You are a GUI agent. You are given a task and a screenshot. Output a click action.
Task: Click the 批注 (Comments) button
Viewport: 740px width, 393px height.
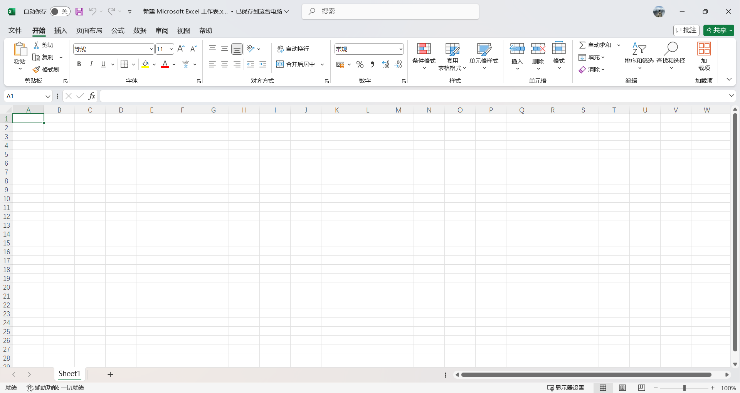(686, 30)
